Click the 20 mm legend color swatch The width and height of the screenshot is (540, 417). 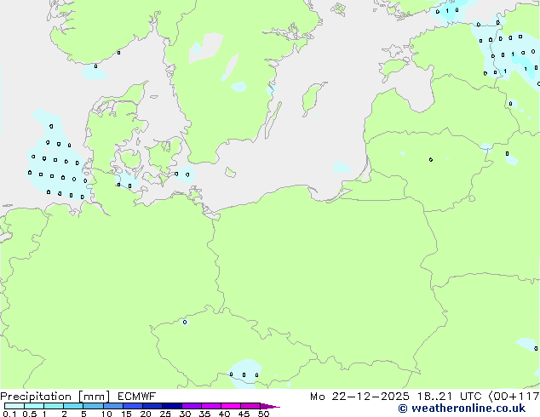click(152, 406)
